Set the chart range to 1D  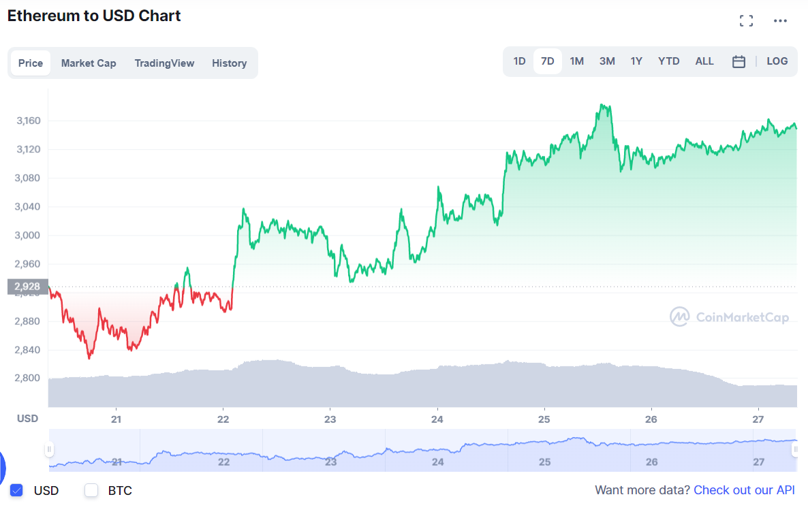click(519, 61)
